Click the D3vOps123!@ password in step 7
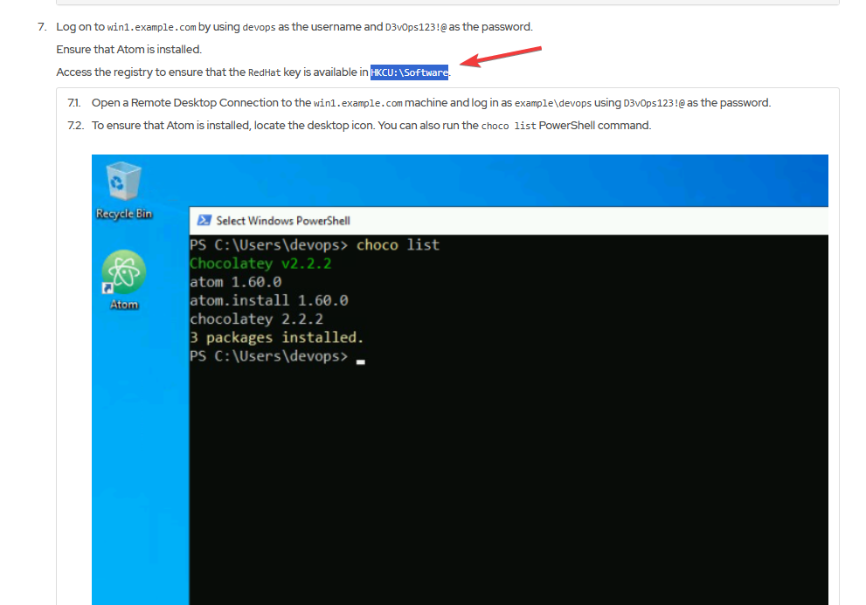The image size is (866, 605). (416, 27)
